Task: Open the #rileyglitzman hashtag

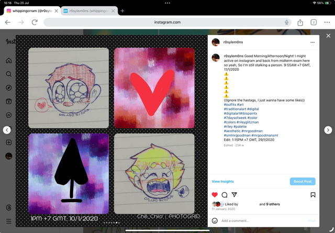Action: pyautogui.click(x=248, y=123)
